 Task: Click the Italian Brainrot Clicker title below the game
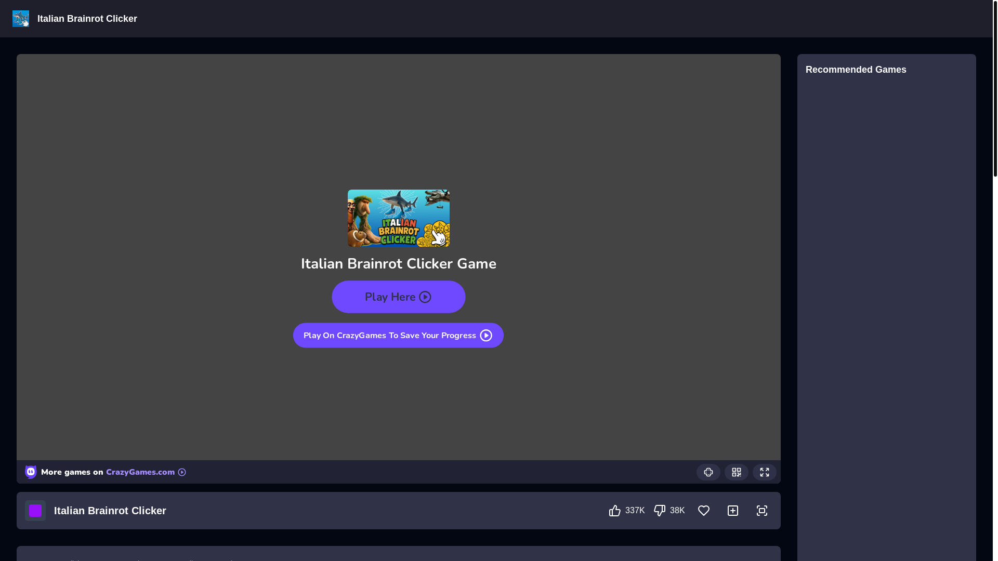(x=110, y=511)
